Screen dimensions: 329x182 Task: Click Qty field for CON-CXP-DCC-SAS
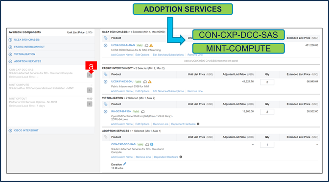tap(267, 145)
